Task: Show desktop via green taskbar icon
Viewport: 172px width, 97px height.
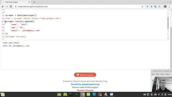Action: click(x=59, y=95)
